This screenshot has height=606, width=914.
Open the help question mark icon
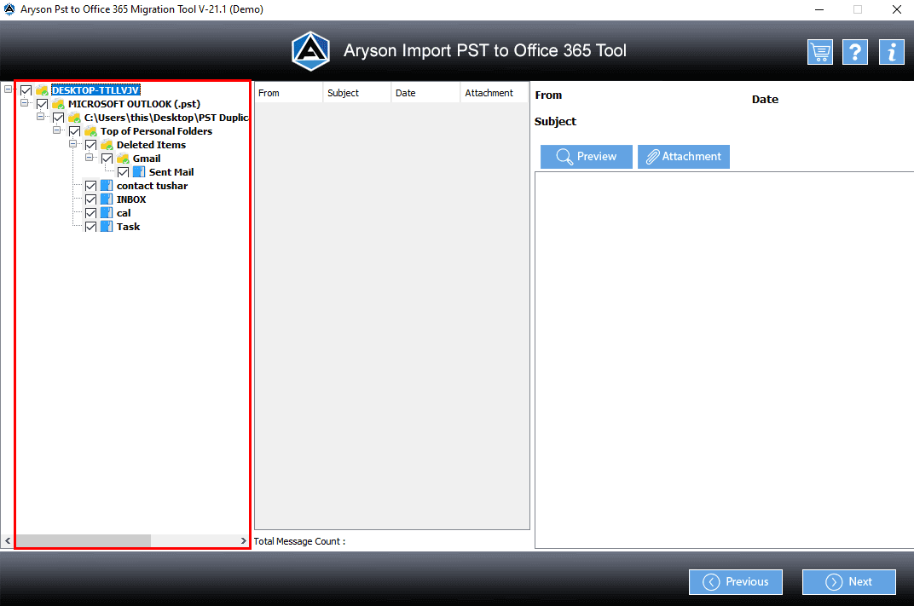pyautogui.click(x=855, y=53)
